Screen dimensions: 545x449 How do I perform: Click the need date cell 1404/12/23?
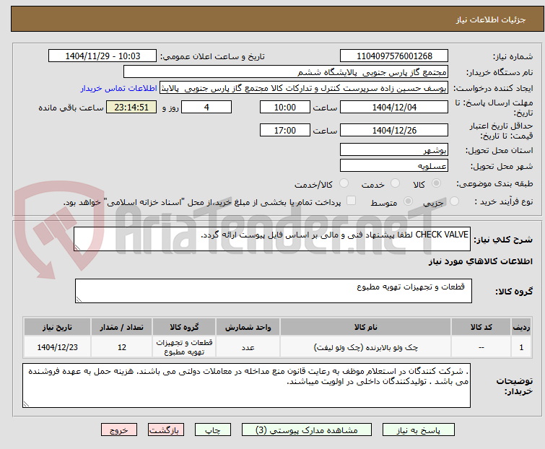point(57,347)
